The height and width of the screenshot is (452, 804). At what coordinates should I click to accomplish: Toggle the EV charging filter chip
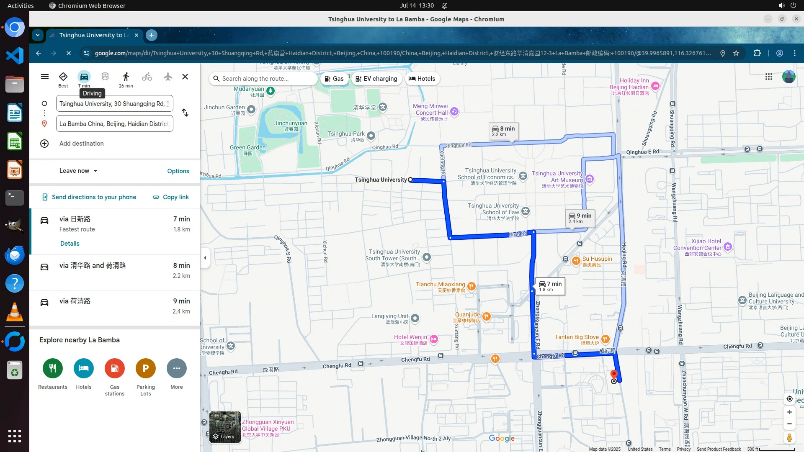[376, 79]
